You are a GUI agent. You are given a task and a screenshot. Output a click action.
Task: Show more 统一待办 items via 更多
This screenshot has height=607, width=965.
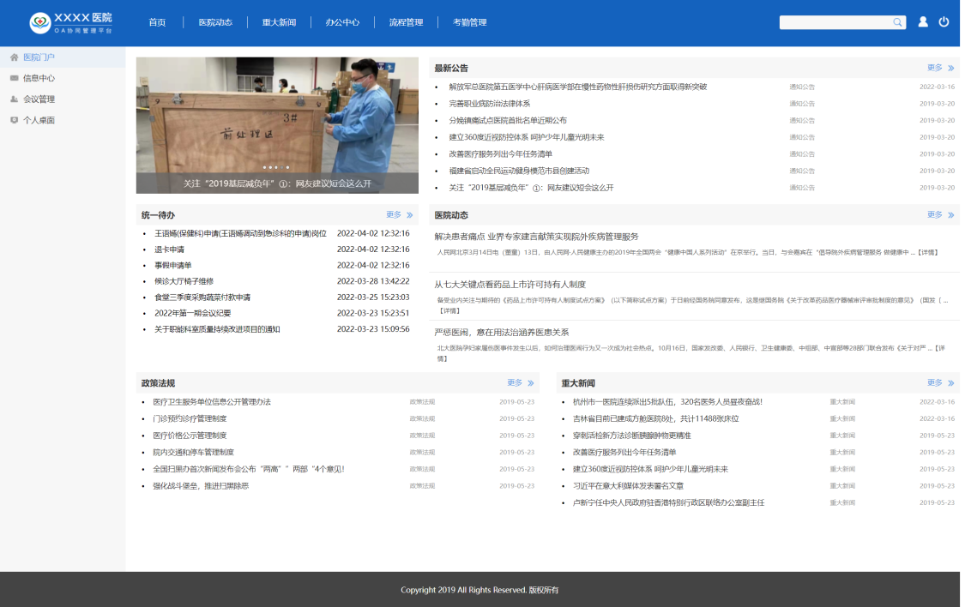[x=399, y=215]
